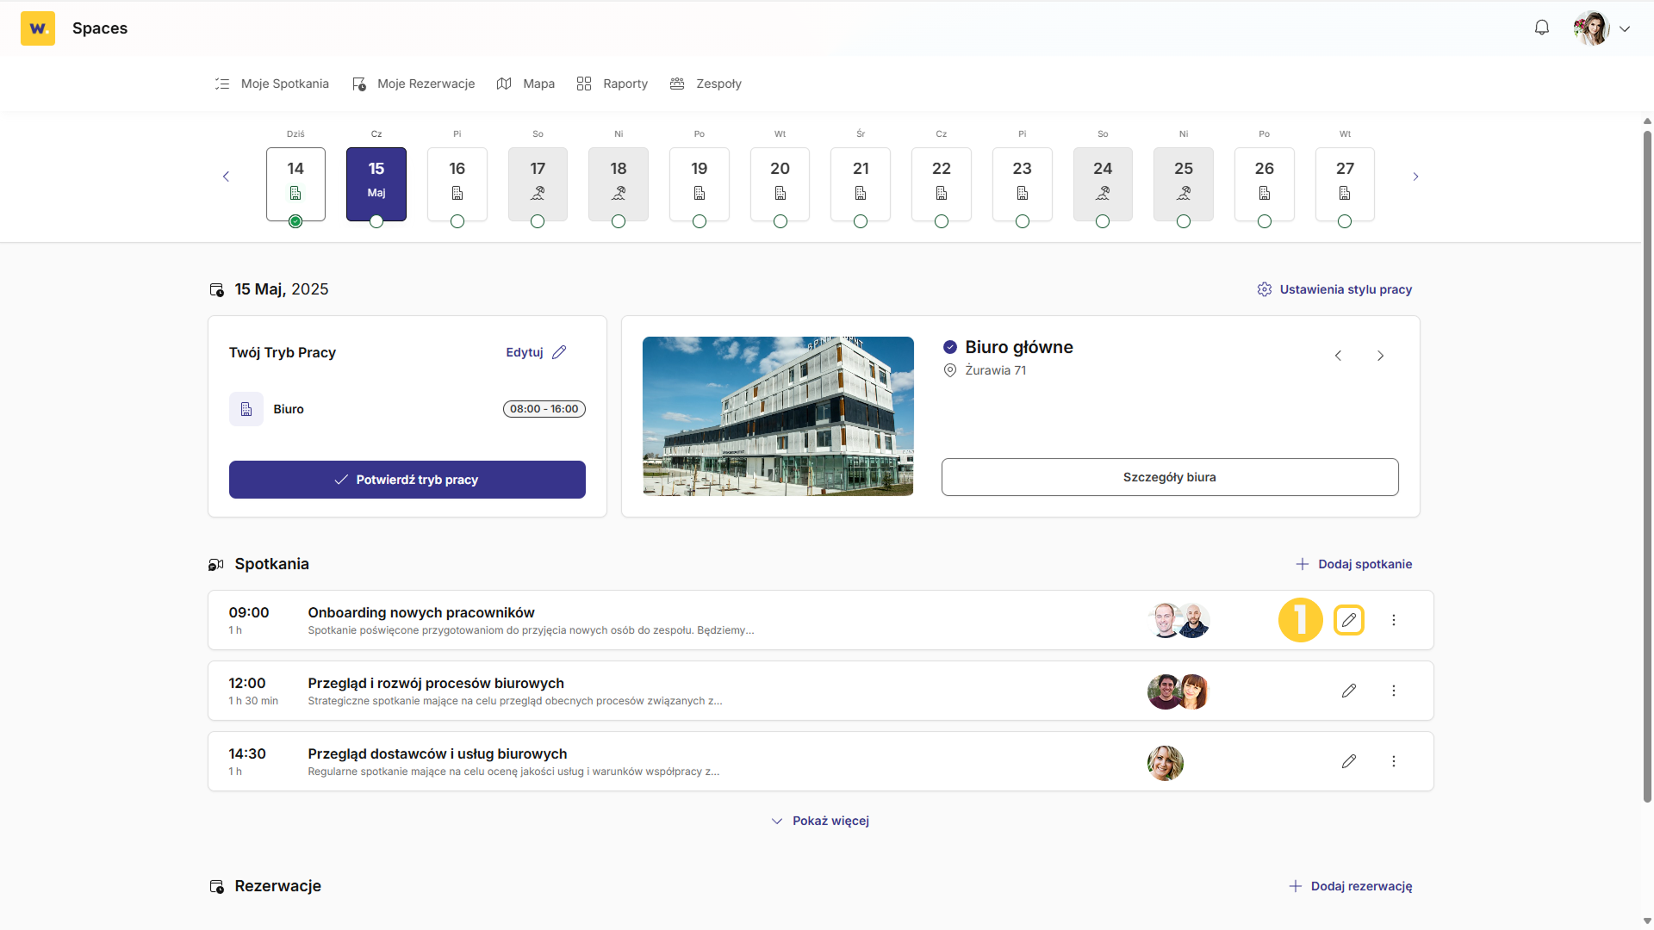
Task: Click the pencil icon next to Edytuj
Action: tap(559, 352)
